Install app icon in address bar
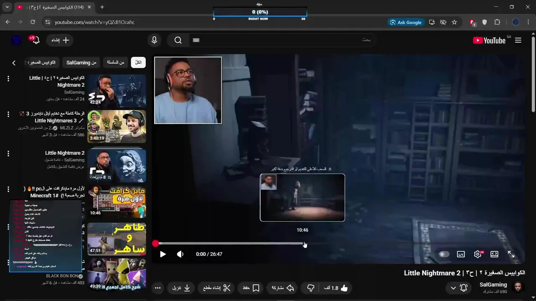Screen dimensions: 536x301 tap(432, 22)
